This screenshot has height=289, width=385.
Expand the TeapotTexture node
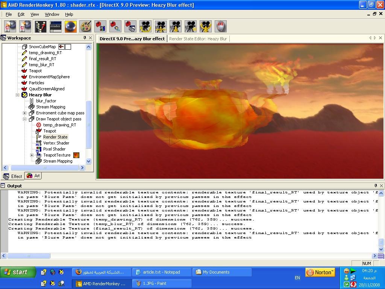click(x=32, y=155)
